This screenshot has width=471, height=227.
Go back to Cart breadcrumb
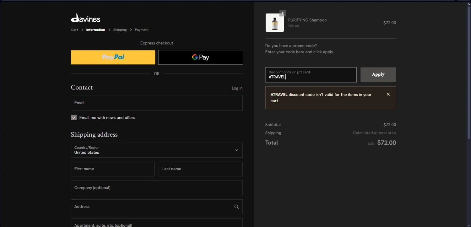74,30
